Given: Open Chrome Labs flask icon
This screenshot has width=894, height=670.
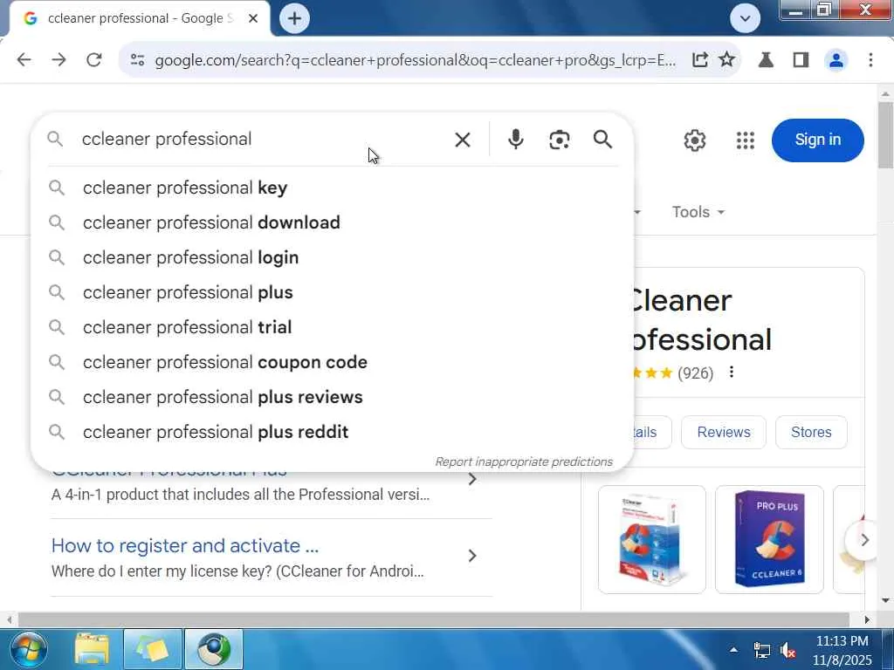Looking at the screenshot, I should pos(766,60).
